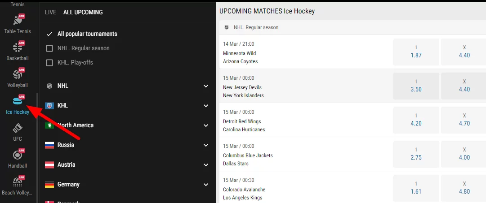Click the KHL league logo icon

pyautogui.click(x=49, y=106)
